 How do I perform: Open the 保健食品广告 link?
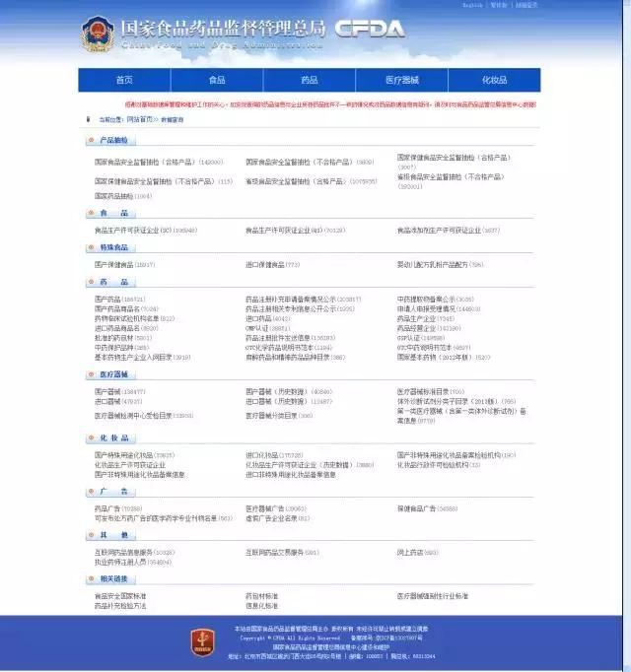tap(427, 508)
